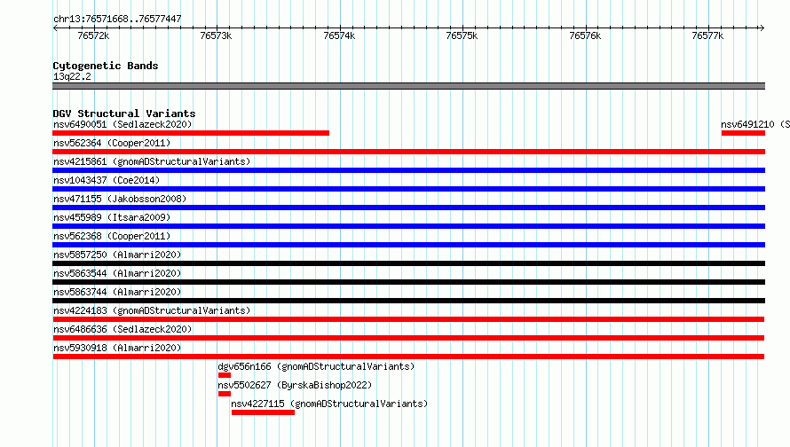Click the left arrow end of the ruler
Image resolution: width=790 pixels, height=447 pixels.
(x=55, y=28)
